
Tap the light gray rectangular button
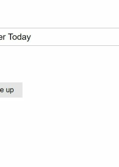point(11,90)
